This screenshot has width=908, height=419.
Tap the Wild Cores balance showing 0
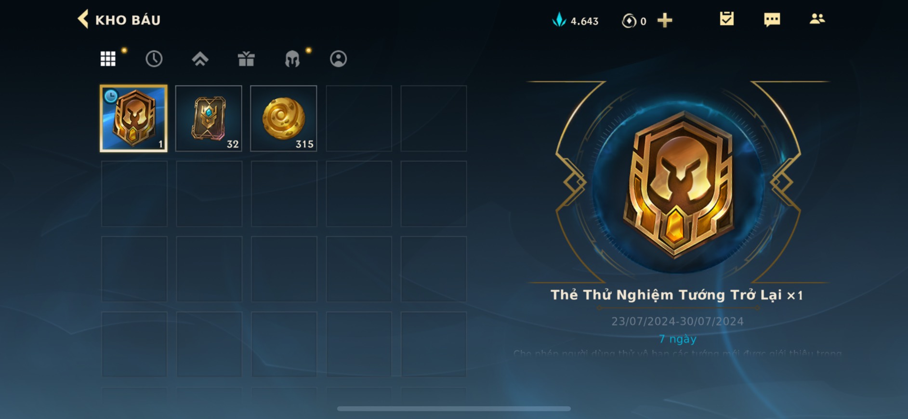pyautogui.click(x=634, y=21)
